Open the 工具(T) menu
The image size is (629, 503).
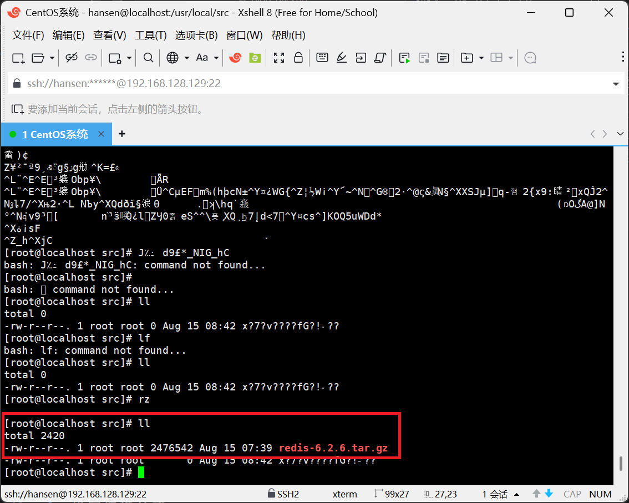[150, 35]
